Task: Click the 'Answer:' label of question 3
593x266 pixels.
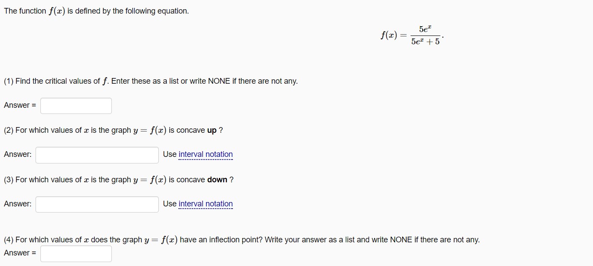Action: (x=18, y=204)
